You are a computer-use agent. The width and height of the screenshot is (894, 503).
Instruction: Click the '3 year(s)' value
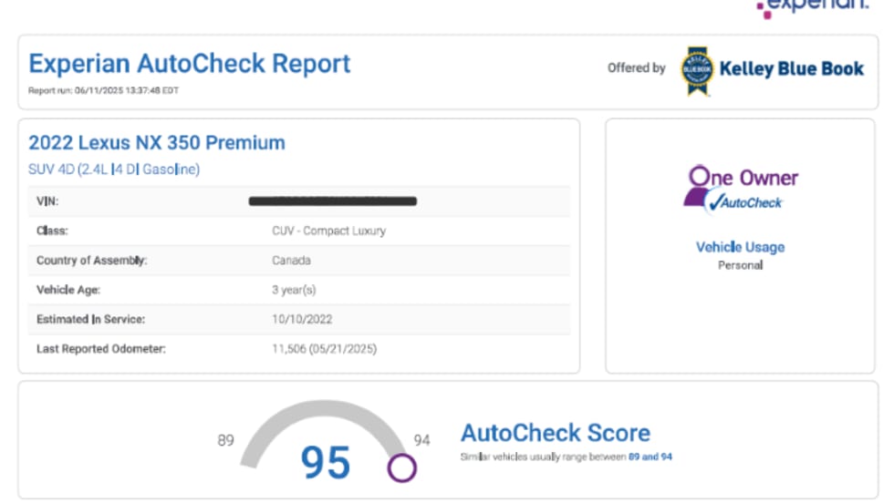pos(294,290)
